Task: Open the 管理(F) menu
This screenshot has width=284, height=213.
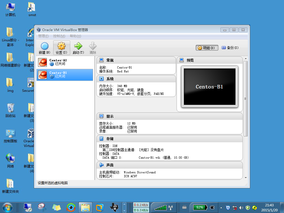Action: (44, 36)
